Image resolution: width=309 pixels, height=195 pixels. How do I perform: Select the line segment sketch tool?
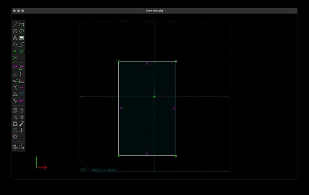[x=15, y=25]
